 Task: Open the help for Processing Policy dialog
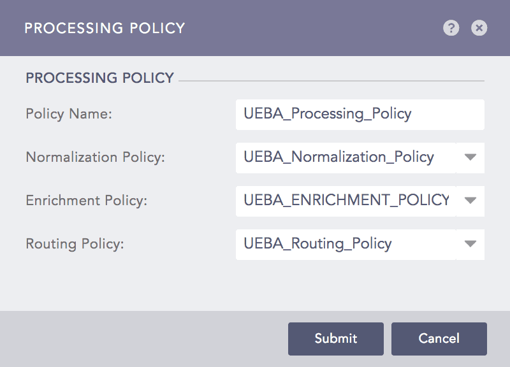tap(451, 28)
